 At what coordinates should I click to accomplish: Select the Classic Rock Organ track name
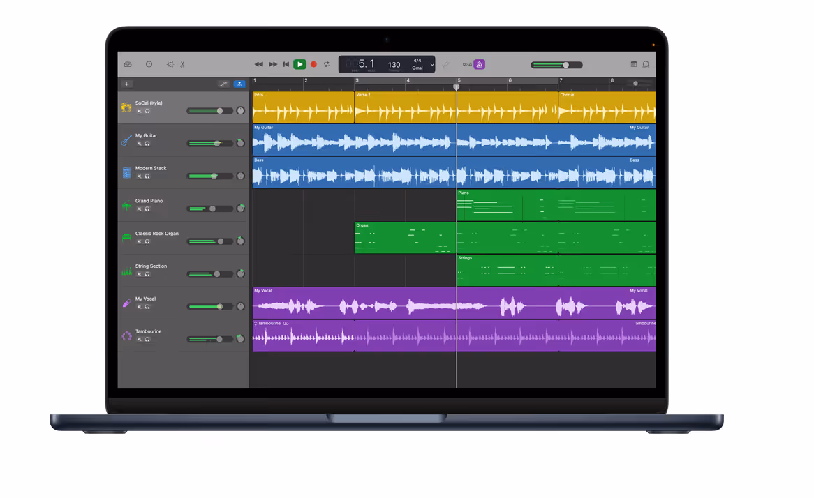pyautogui.click(x=157, y=234)
